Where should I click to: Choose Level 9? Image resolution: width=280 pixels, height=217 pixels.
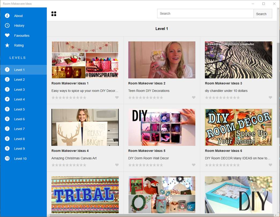[x=23, y=148]
